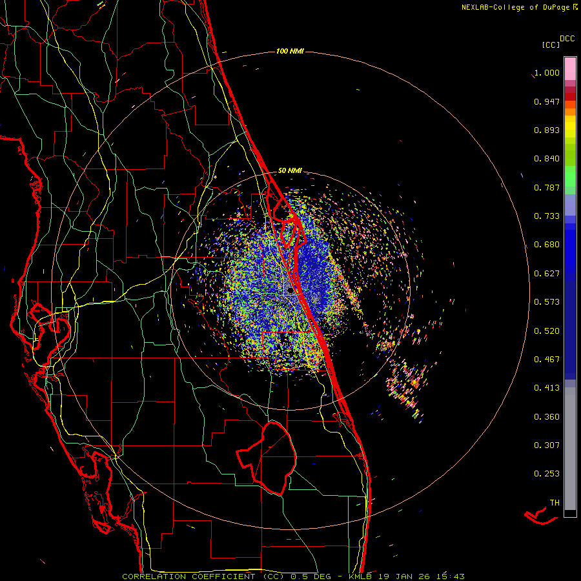Select the 0.627 legend value

(x=547, y=274)
